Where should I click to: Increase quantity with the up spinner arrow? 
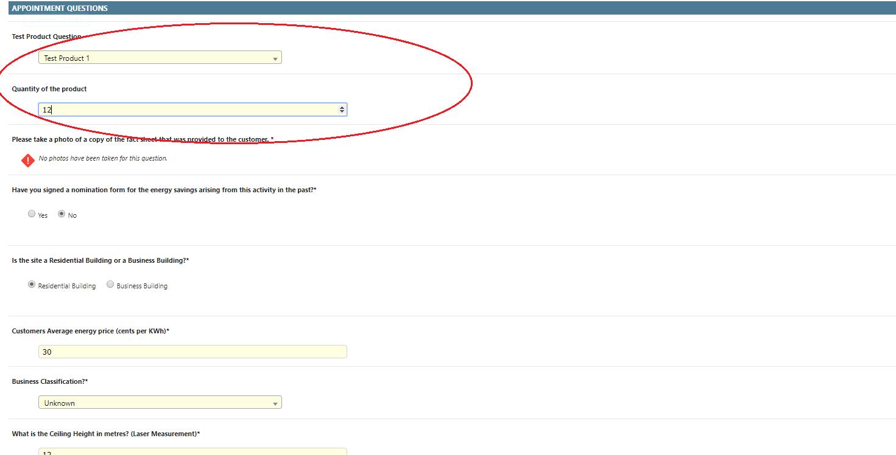click(342, 107)
